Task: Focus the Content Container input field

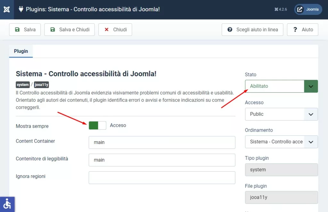Action: click(162, 143)
